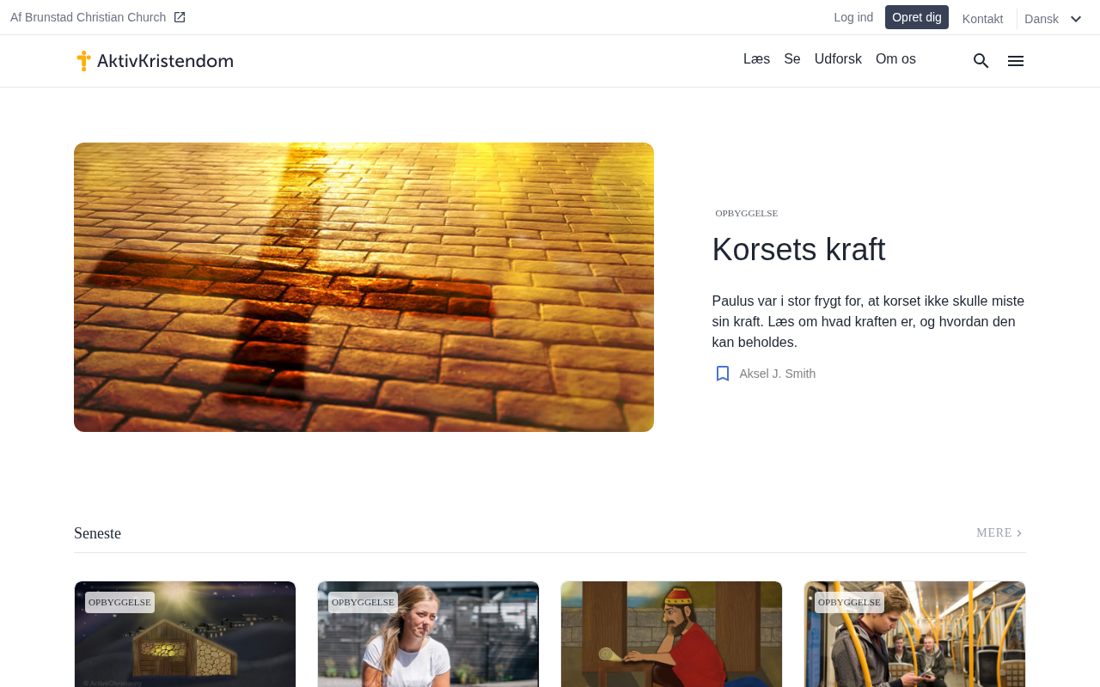Open the search magnifier icon
This screenshot has width=1100, height=687.
(x=981, y=61)
